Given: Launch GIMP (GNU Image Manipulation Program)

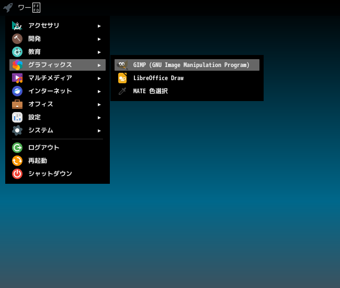Looking at the screenshot, I should [187, 65].
